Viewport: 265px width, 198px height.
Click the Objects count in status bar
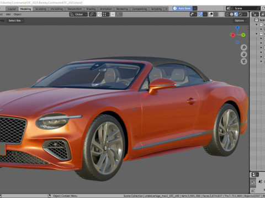pos(252,196)
